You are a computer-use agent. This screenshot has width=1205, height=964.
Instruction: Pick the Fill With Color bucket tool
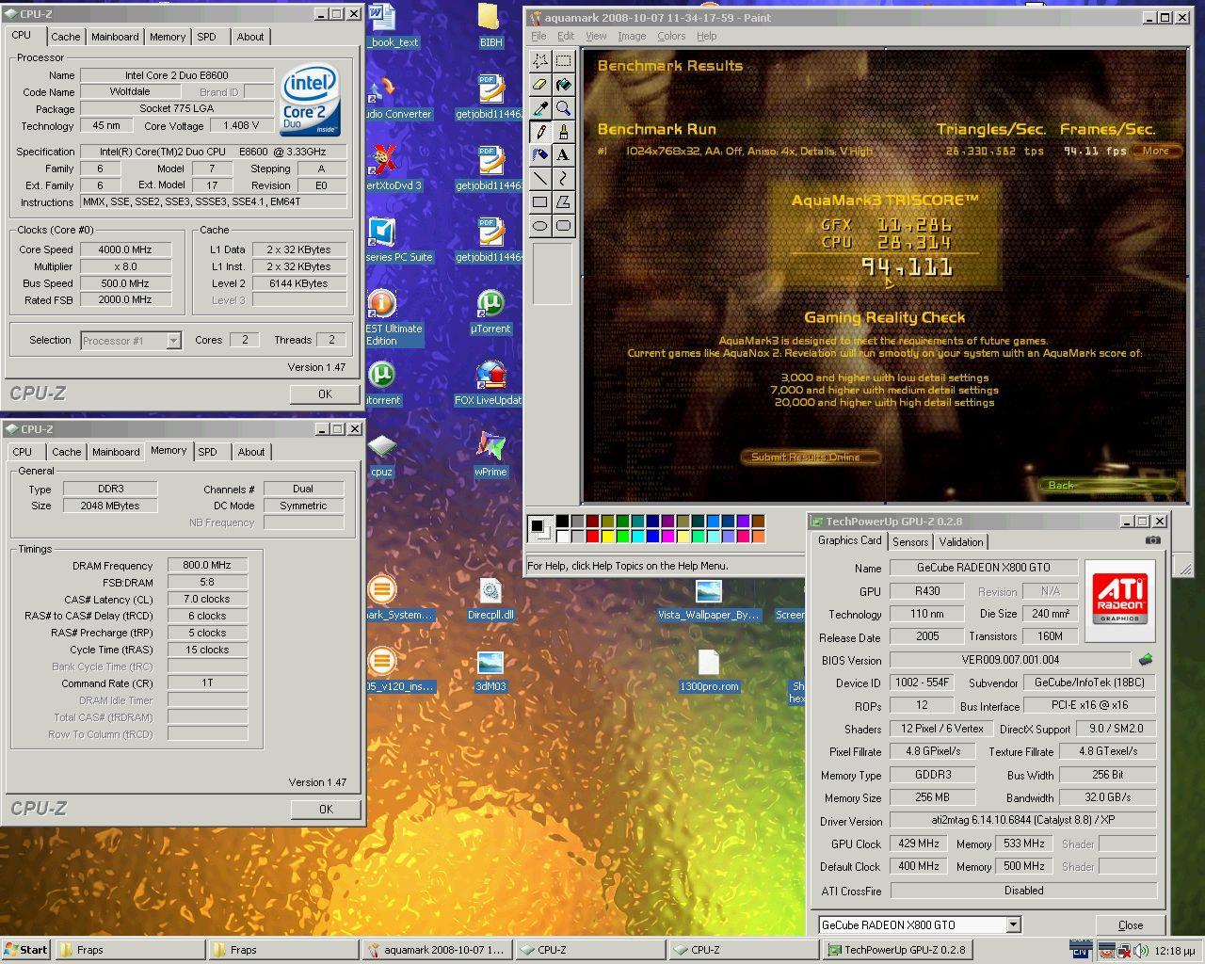[x=563, y=85]
